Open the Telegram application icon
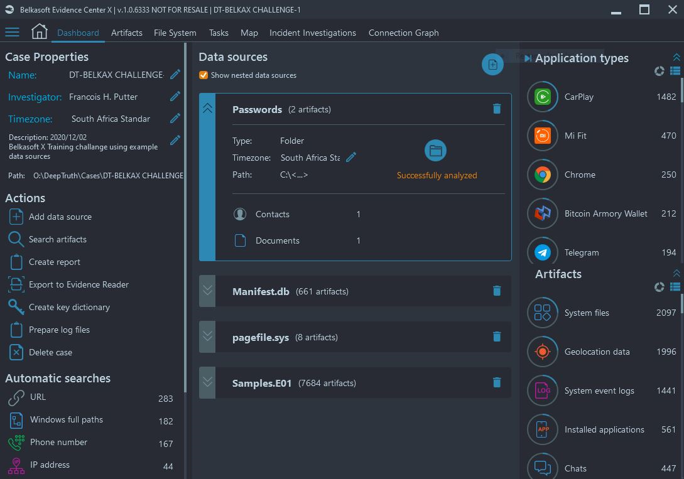Screen dimensions: 684x479 [543, 250]
